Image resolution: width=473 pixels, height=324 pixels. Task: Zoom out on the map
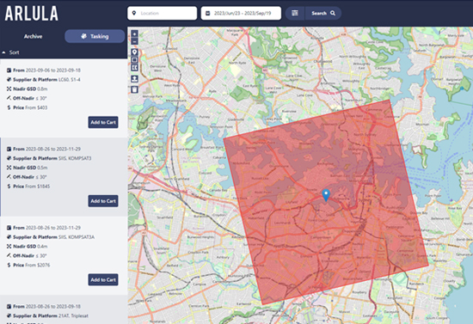coord(134,41)
